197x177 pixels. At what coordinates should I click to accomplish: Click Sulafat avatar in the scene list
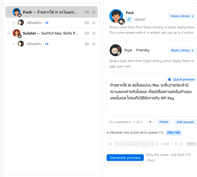point(17,33)
